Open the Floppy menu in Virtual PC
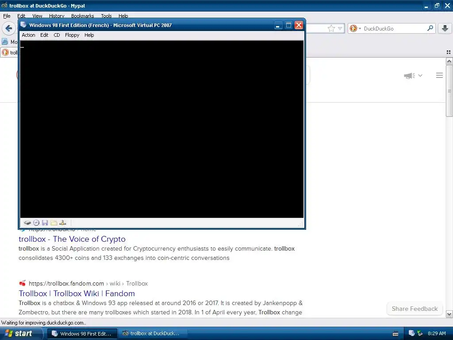Viewport: 453px width, 340px height. click(x=72, y=35)
